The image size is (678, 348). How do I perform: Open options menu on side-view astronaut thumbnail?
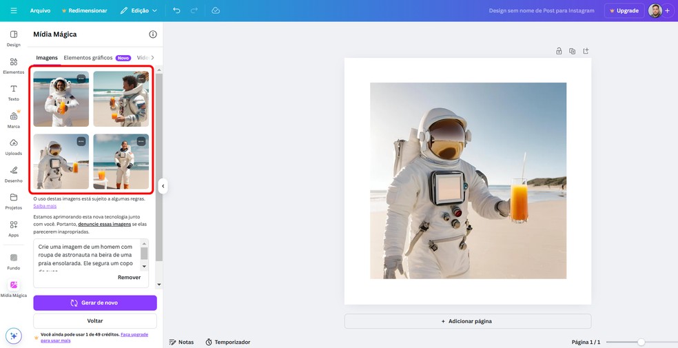tap(141, 79)
